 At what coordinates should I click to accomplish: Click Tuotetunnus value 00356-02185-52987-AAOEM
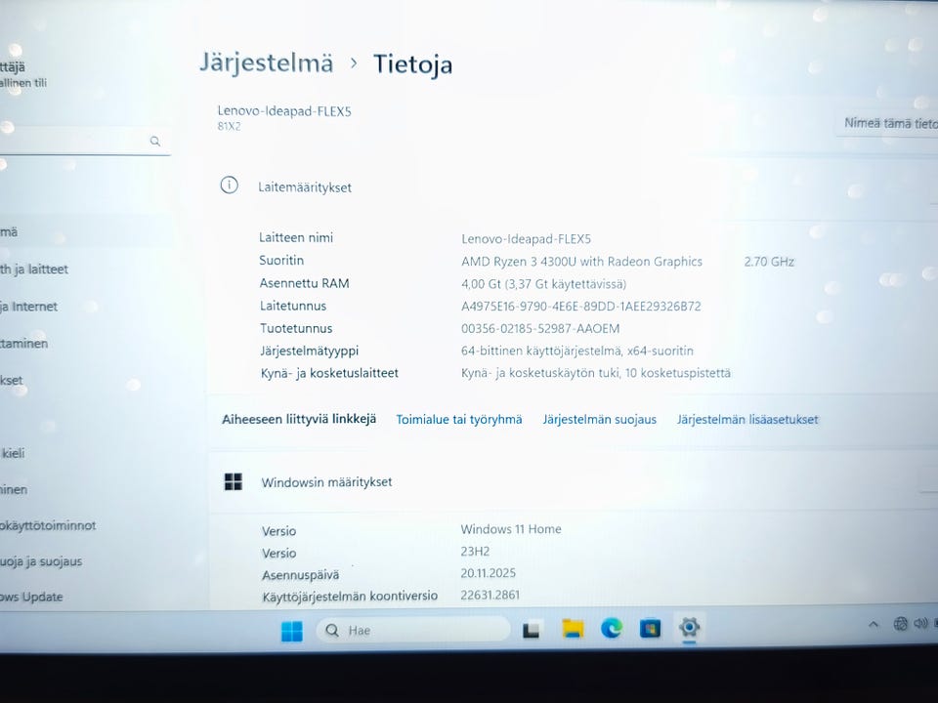click(x=540, y=328)
